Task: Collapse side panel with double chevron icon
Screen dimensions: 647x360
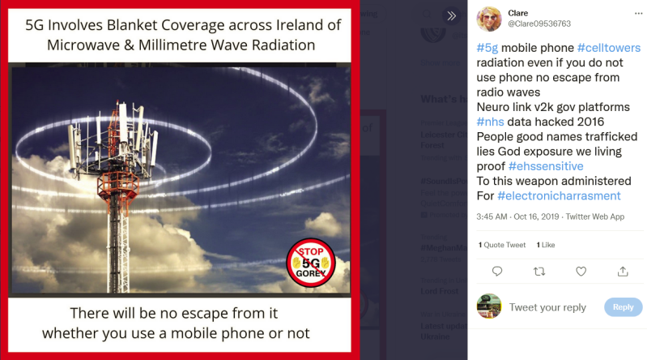Action: click(x=451, y=16)
